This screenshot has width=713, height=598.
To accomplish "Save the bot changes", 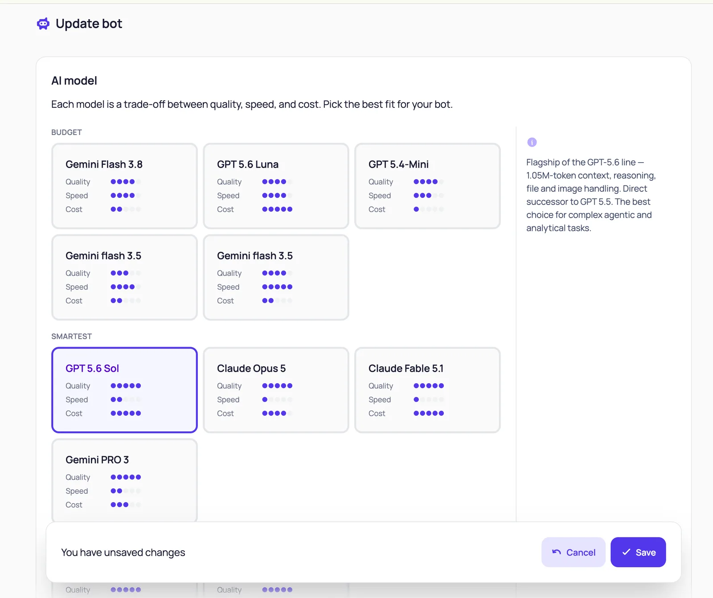I will point(638,552).
